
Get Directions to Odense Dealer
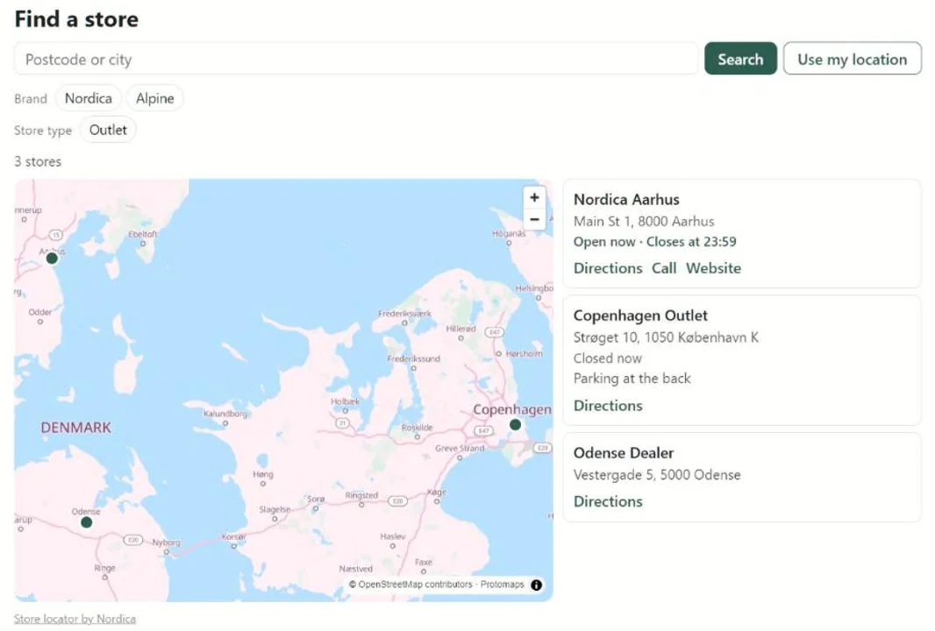pyautogui.click(x=608, y=501)
